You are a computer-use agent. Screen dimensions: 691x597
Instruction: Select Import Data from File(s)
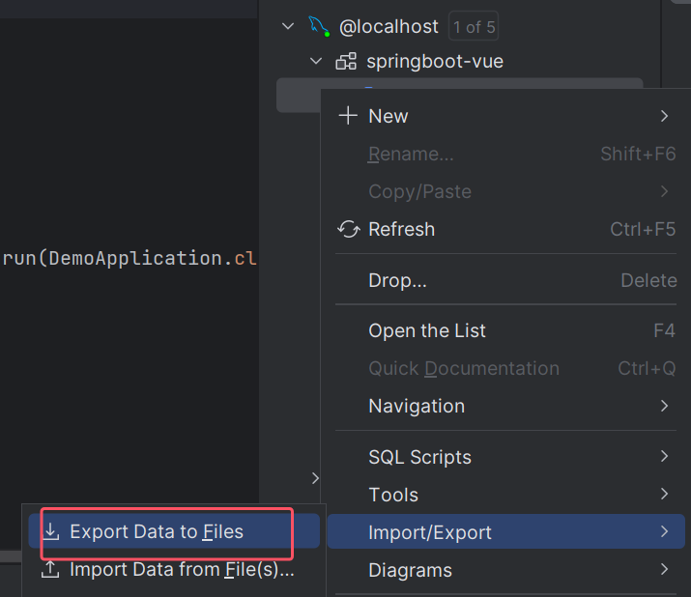[182, 570]
